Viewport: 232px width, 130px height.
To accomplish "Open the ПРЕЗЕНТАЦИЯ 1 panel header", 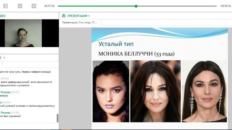I will [79, 16].
